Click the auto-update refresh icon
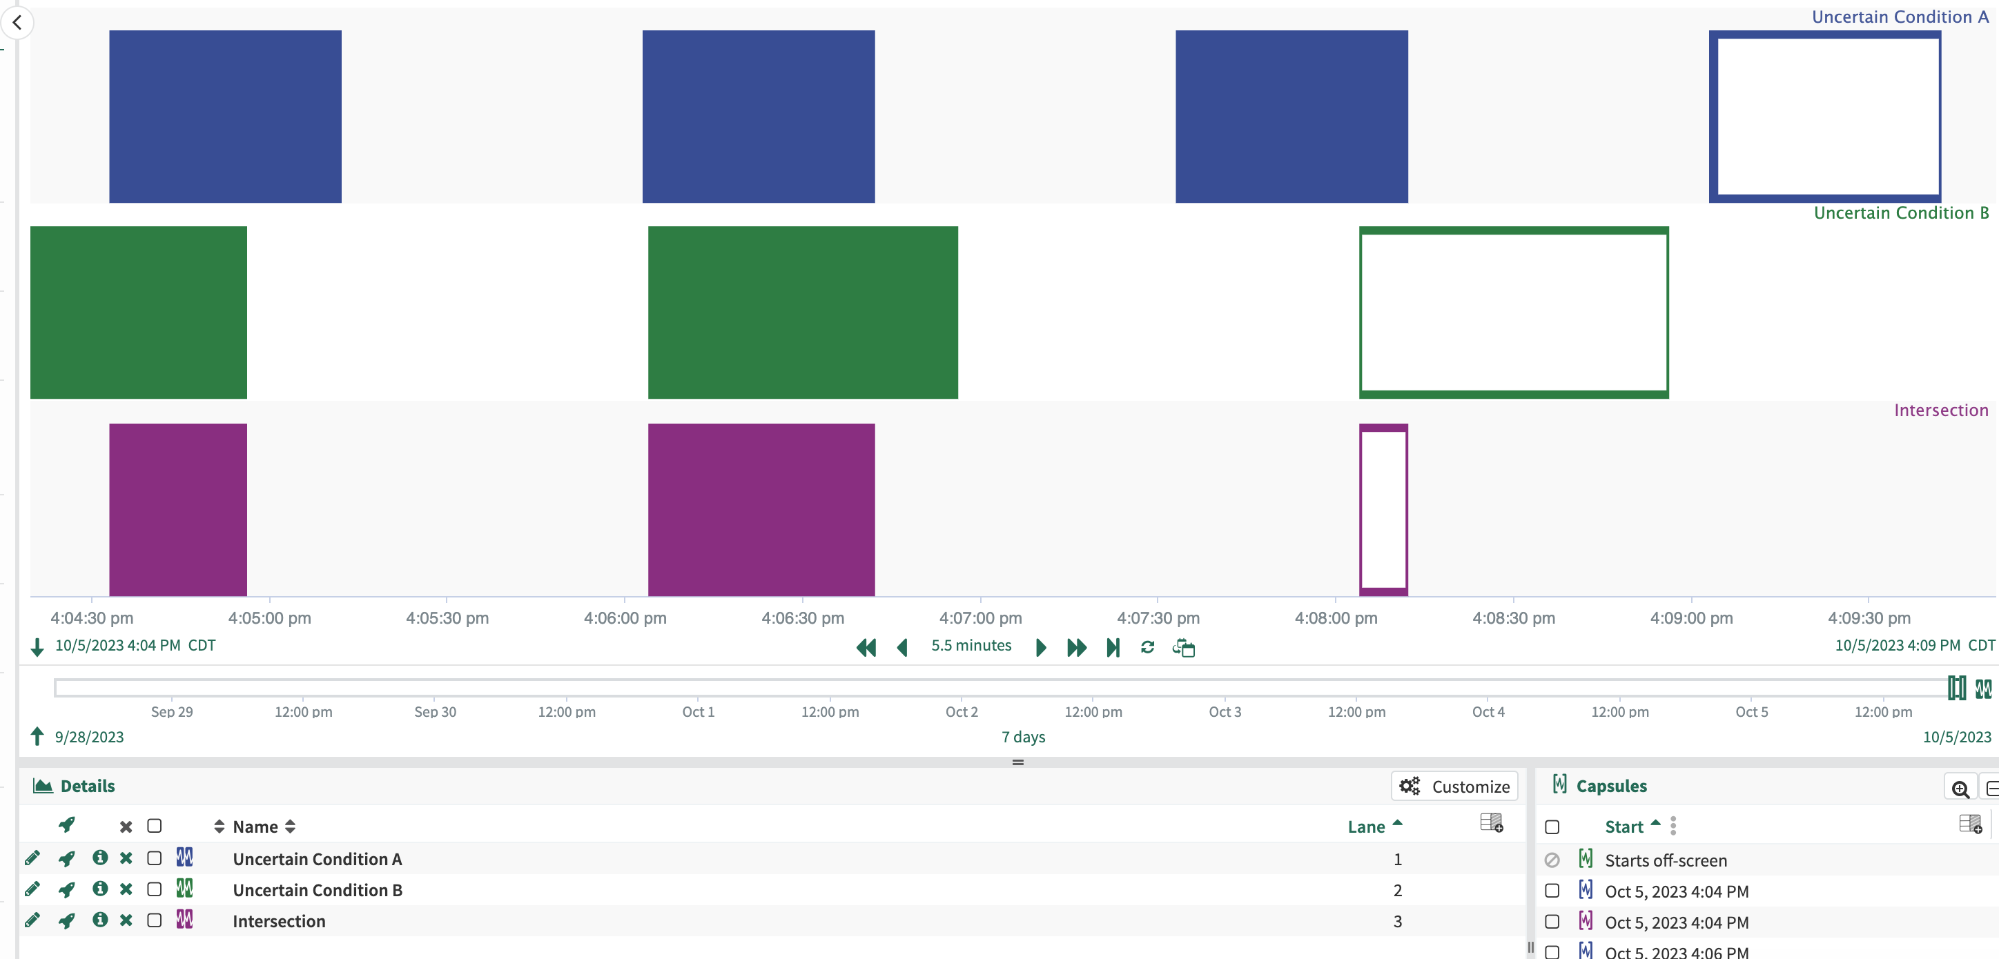Viewport: 1999px width, 959px height. (x=1147, y=647)
